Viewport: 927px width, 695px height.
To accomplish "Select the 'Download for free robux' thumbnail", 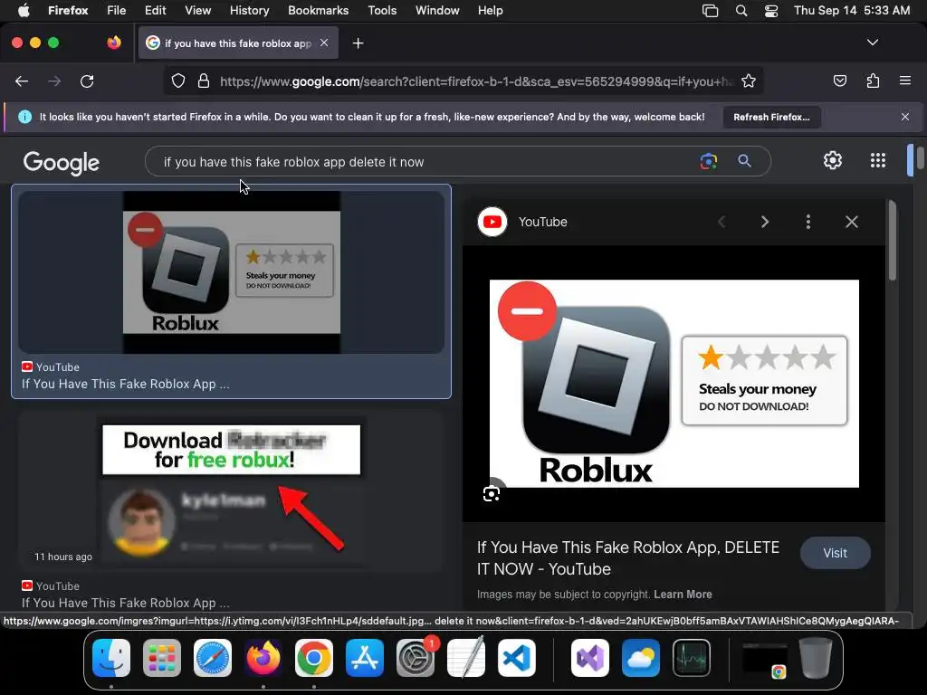I will click(x=231, y=493).
